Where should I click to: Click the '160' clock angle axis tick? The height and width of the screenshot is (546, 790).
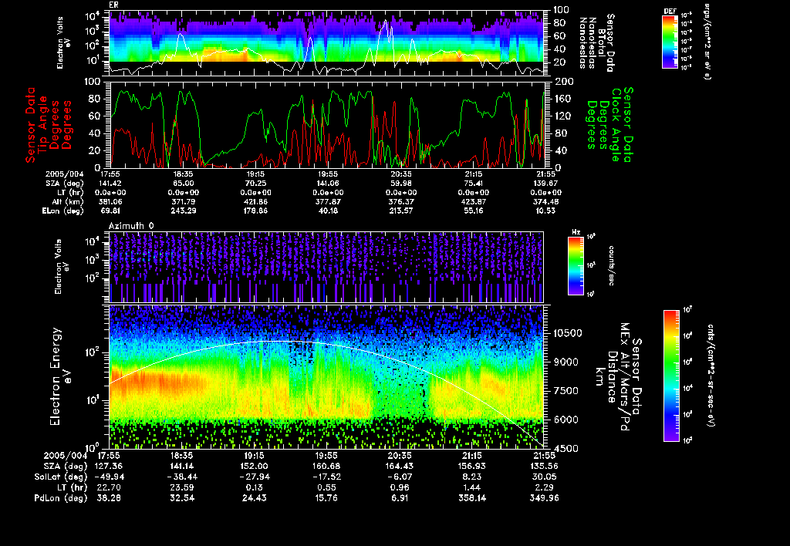(x=562, y=99)
